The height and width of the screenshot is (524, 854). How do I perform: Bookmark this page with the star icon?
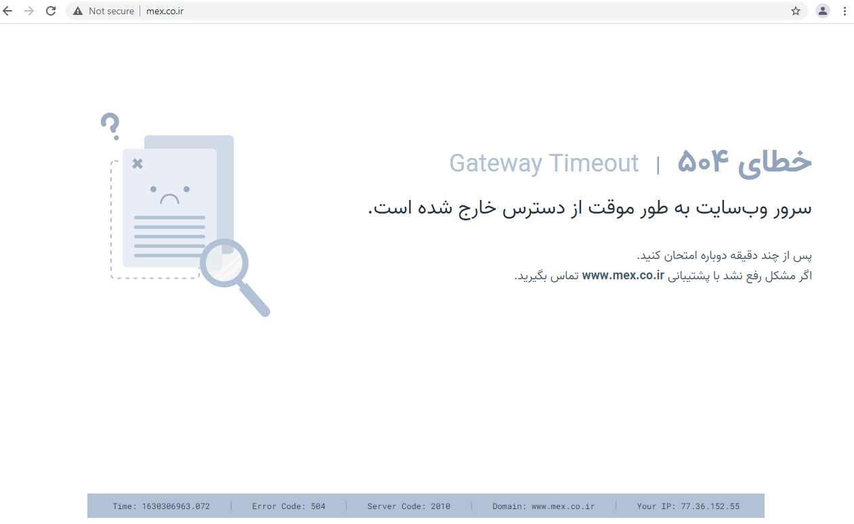pos(795,11)
